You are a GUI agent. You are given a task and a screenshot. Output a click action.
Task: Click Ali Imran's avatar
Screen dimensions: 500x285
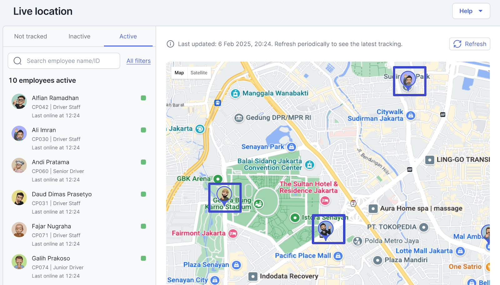click(x=19, y=134)
